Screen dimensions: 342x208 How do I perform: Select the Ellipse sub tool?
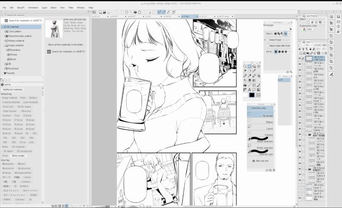tap(260, 121)
